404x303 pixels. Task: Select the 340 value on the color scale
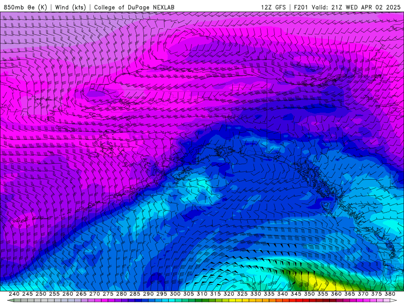[x=283, y=294]
